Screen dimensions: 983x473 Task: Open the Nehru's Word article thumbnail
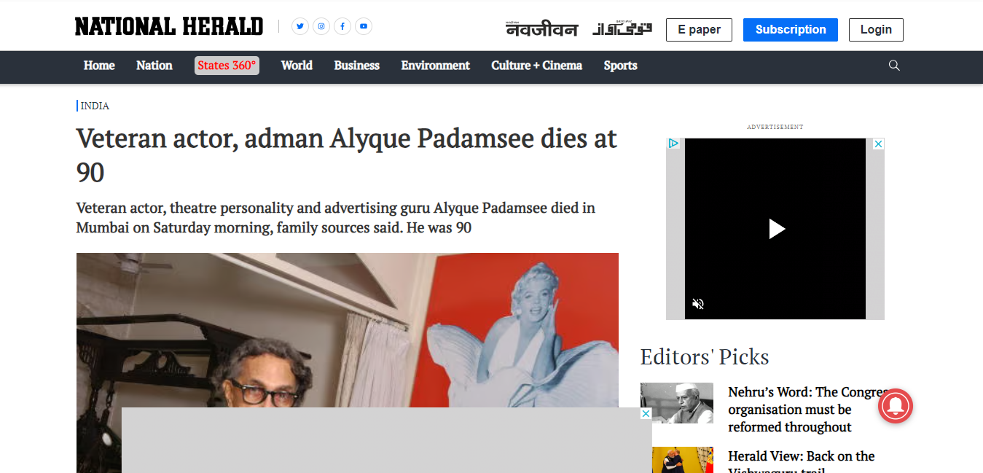tap(677, 403)
